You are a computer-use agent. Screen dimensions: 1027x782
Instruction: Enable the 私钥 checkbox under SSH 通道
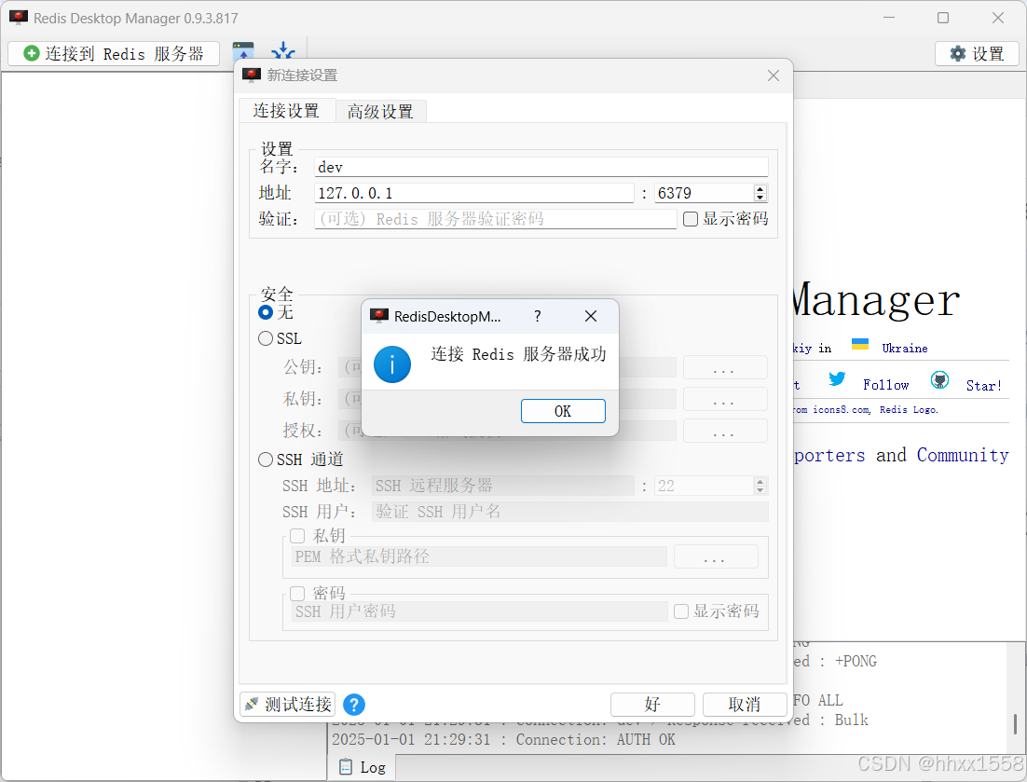[297, 536]
